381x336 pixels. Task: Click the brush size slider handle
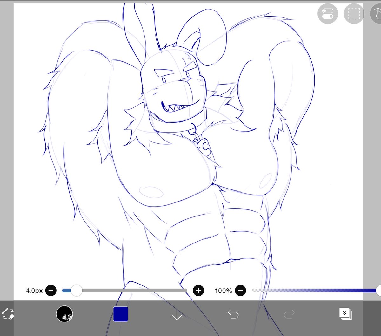tap(76, 290)
